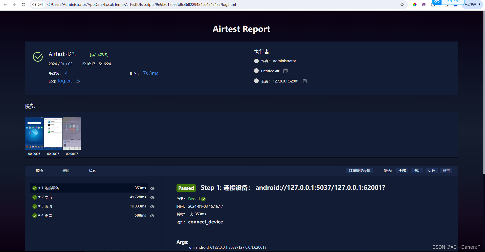485x252 pixels.
Task: Open the 00:00:07 quick view thumbnail
Action: [72, 133]
